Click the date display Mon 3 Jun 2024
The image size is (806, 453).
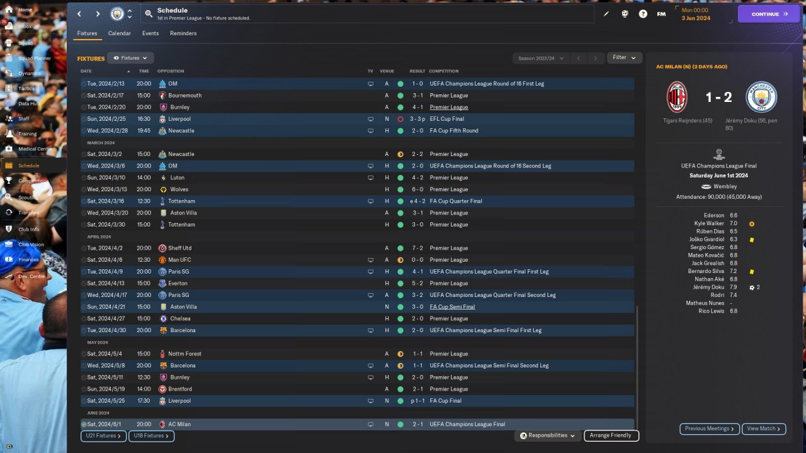696,14
